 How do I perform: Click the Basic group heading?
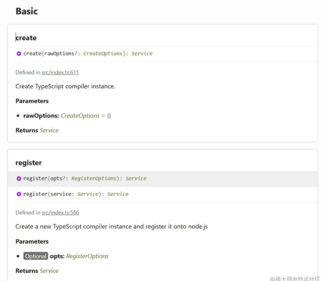pyautogui.click(x=27, y=11)
